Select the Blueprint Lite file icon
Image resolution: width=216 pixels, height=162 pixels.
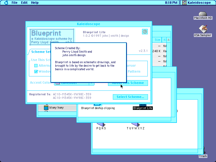tap(143, 105)
